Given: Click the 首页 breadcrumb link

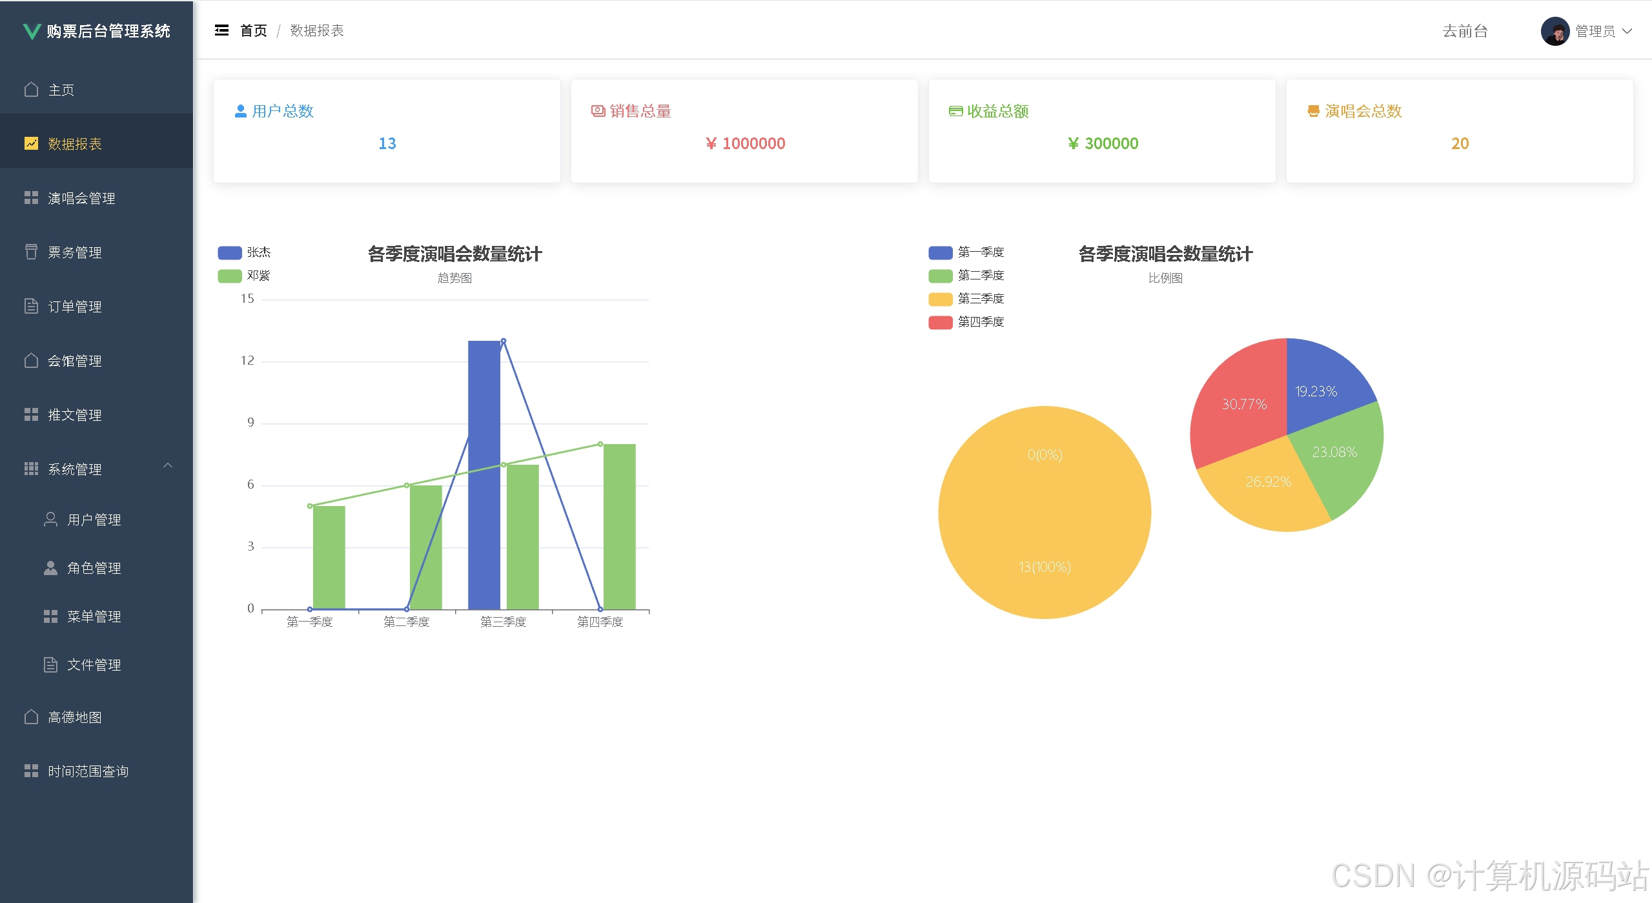Looking at the screenshot, I should click(x=254, y=30).
